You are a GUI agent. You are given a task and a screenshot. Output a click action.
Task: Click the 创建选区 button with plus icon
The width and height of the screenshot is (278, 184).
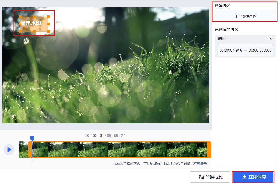245,16
